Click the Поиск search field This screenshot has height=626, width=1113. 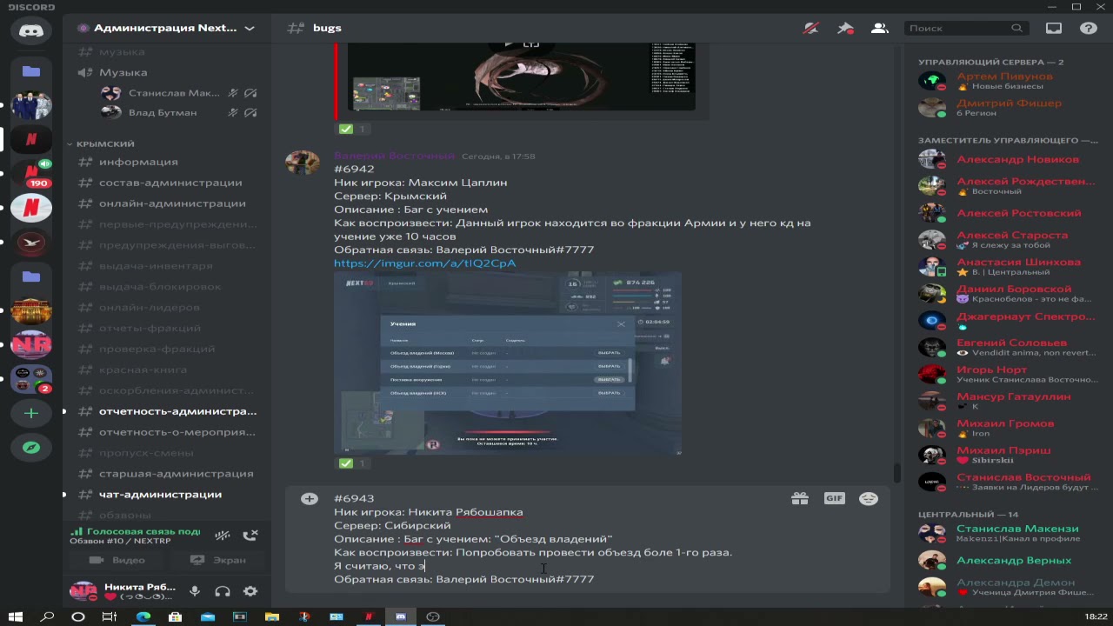click(965, 28)
